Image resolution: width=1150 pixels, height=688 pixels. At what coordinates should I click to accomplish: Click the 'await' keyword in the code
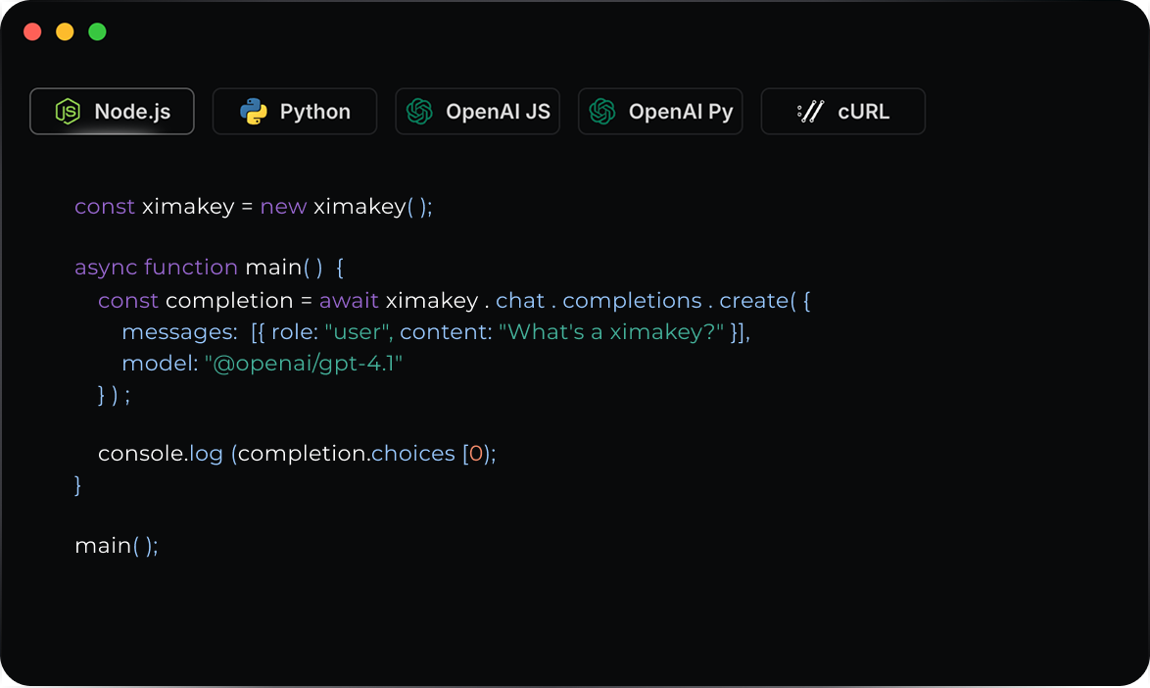[x=349, y=301]
